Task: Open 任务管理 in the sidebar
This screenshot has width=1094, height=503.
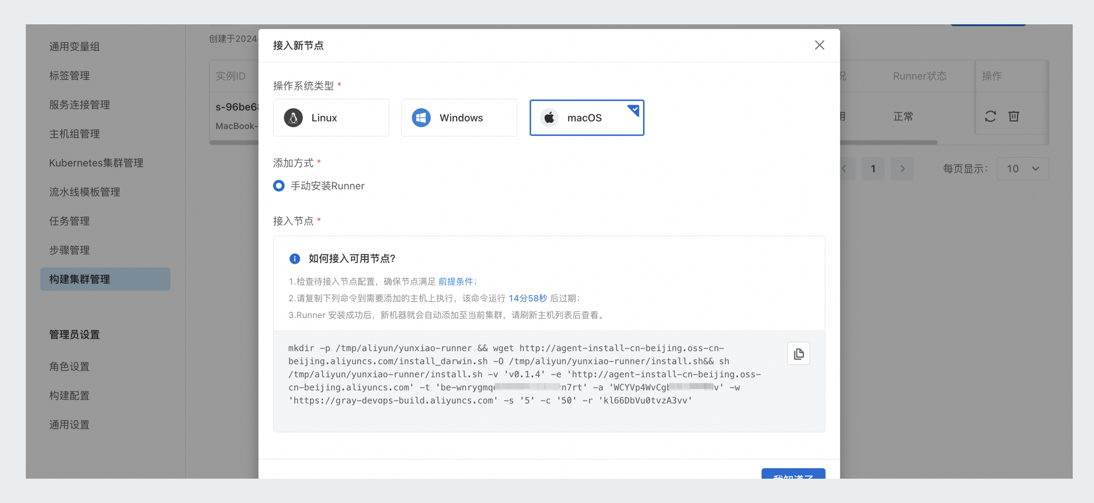Action: pos(69,221)
